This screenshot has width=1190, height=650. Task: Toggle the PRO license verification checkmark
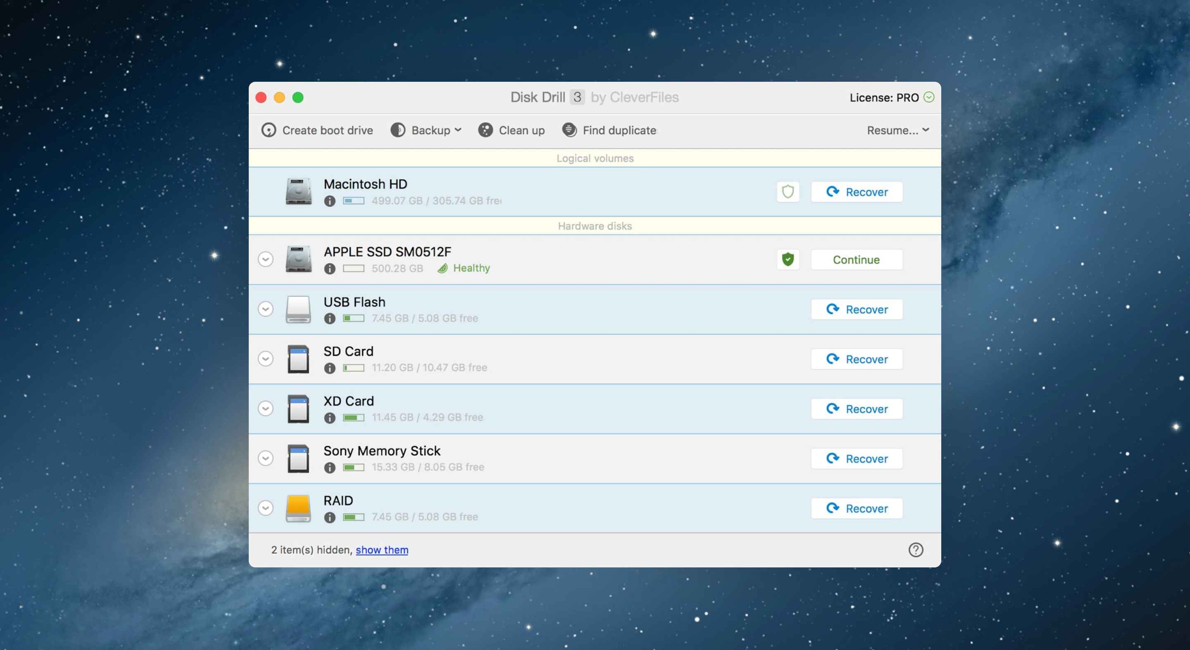coord(929,97)
